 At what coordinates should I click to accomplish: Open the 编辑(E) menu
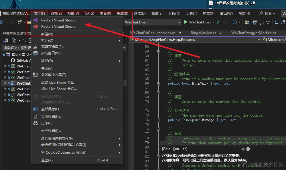pyautogui.click(x=56, y=13)
